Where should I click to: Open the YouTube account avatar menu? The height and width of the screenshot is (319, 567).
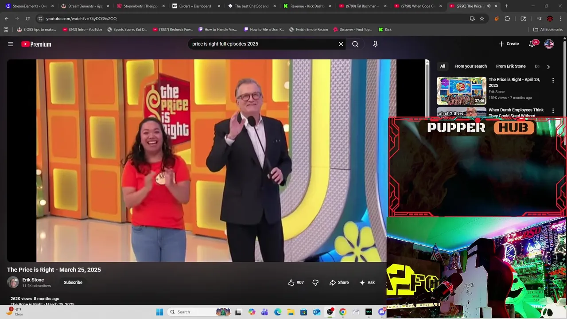[x=549, y=44]
